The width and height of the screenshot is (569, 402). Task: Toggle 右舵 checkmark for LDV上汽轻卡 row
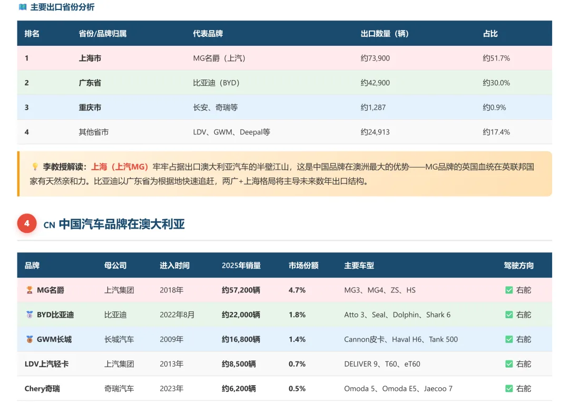(x=509, y=364)
